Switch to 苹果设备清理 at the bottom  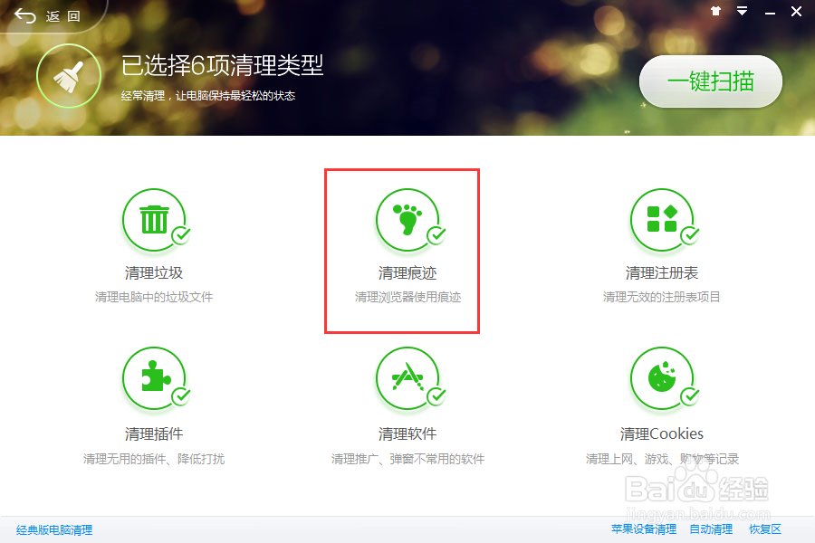(x=643, y=529)
